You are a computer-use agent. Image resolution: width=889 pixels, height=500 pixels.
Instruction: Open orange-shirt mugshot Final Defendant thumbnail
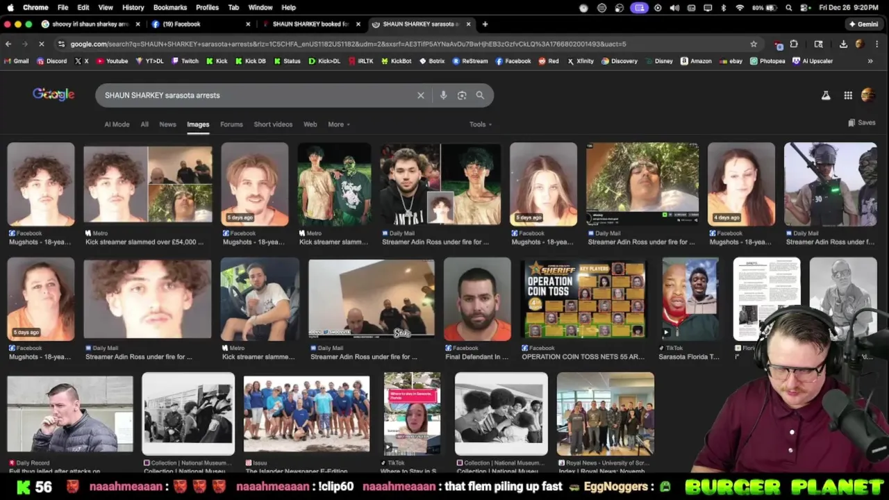(477, 299)
